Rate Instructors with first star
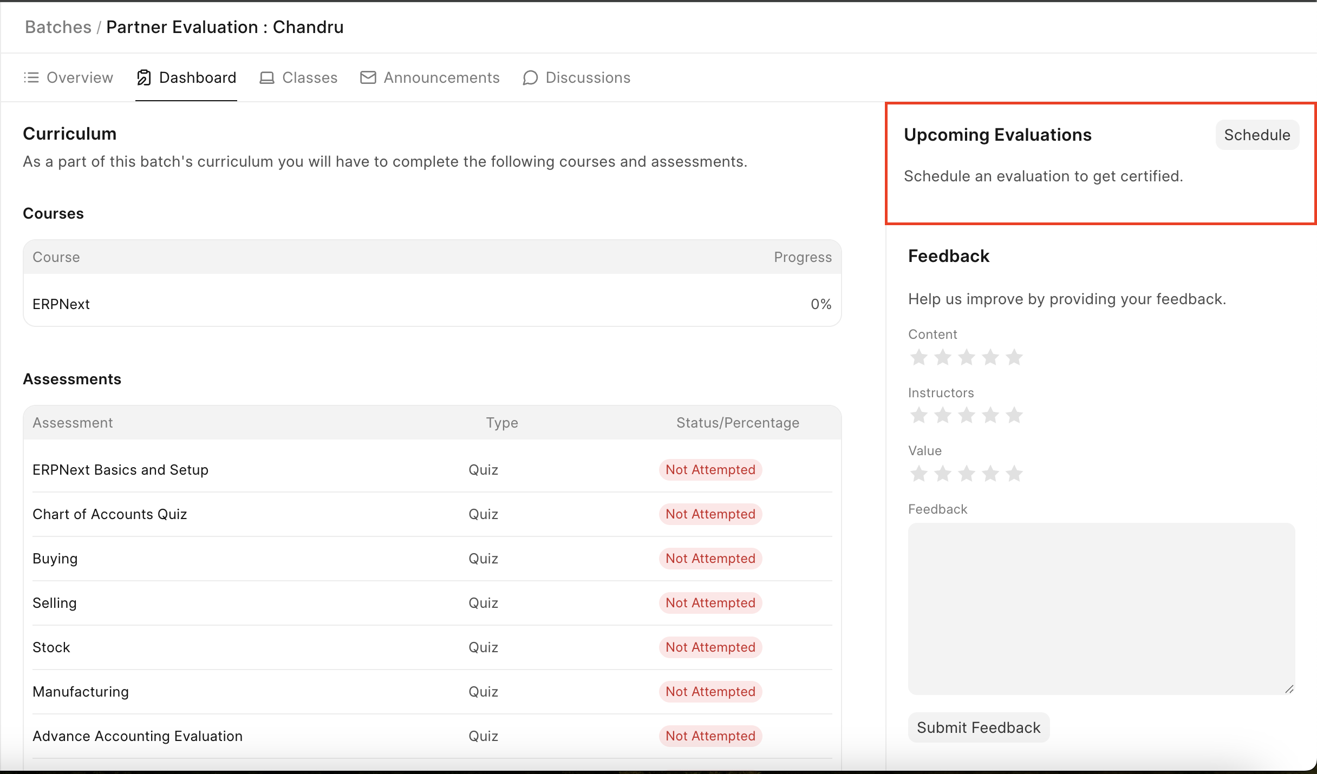The height and width of the screenshot is (774, 1317). click(x=919, y=415)
